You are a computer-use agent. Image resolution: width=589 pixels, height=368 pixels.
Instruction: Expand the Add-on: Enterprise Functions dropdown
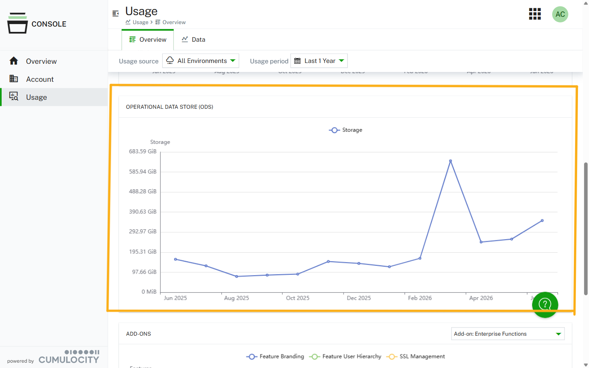[508, 334]
